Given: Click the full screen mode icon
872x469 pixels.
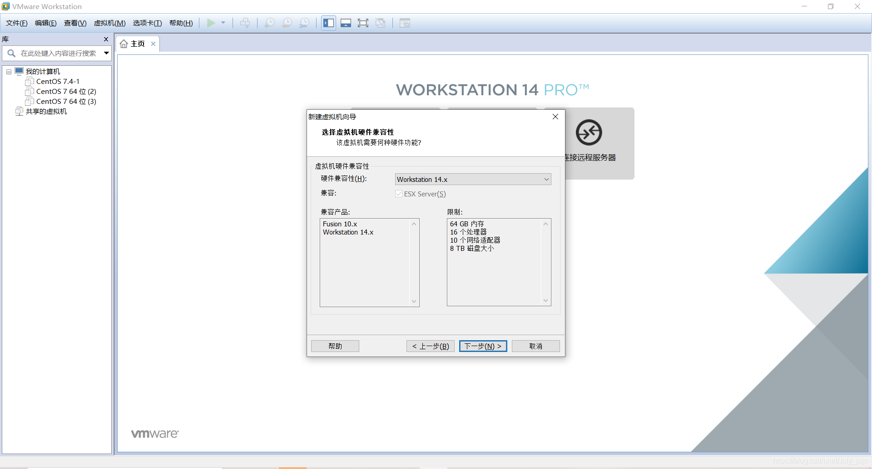Looking at the screenshot, I should point(363,23).
